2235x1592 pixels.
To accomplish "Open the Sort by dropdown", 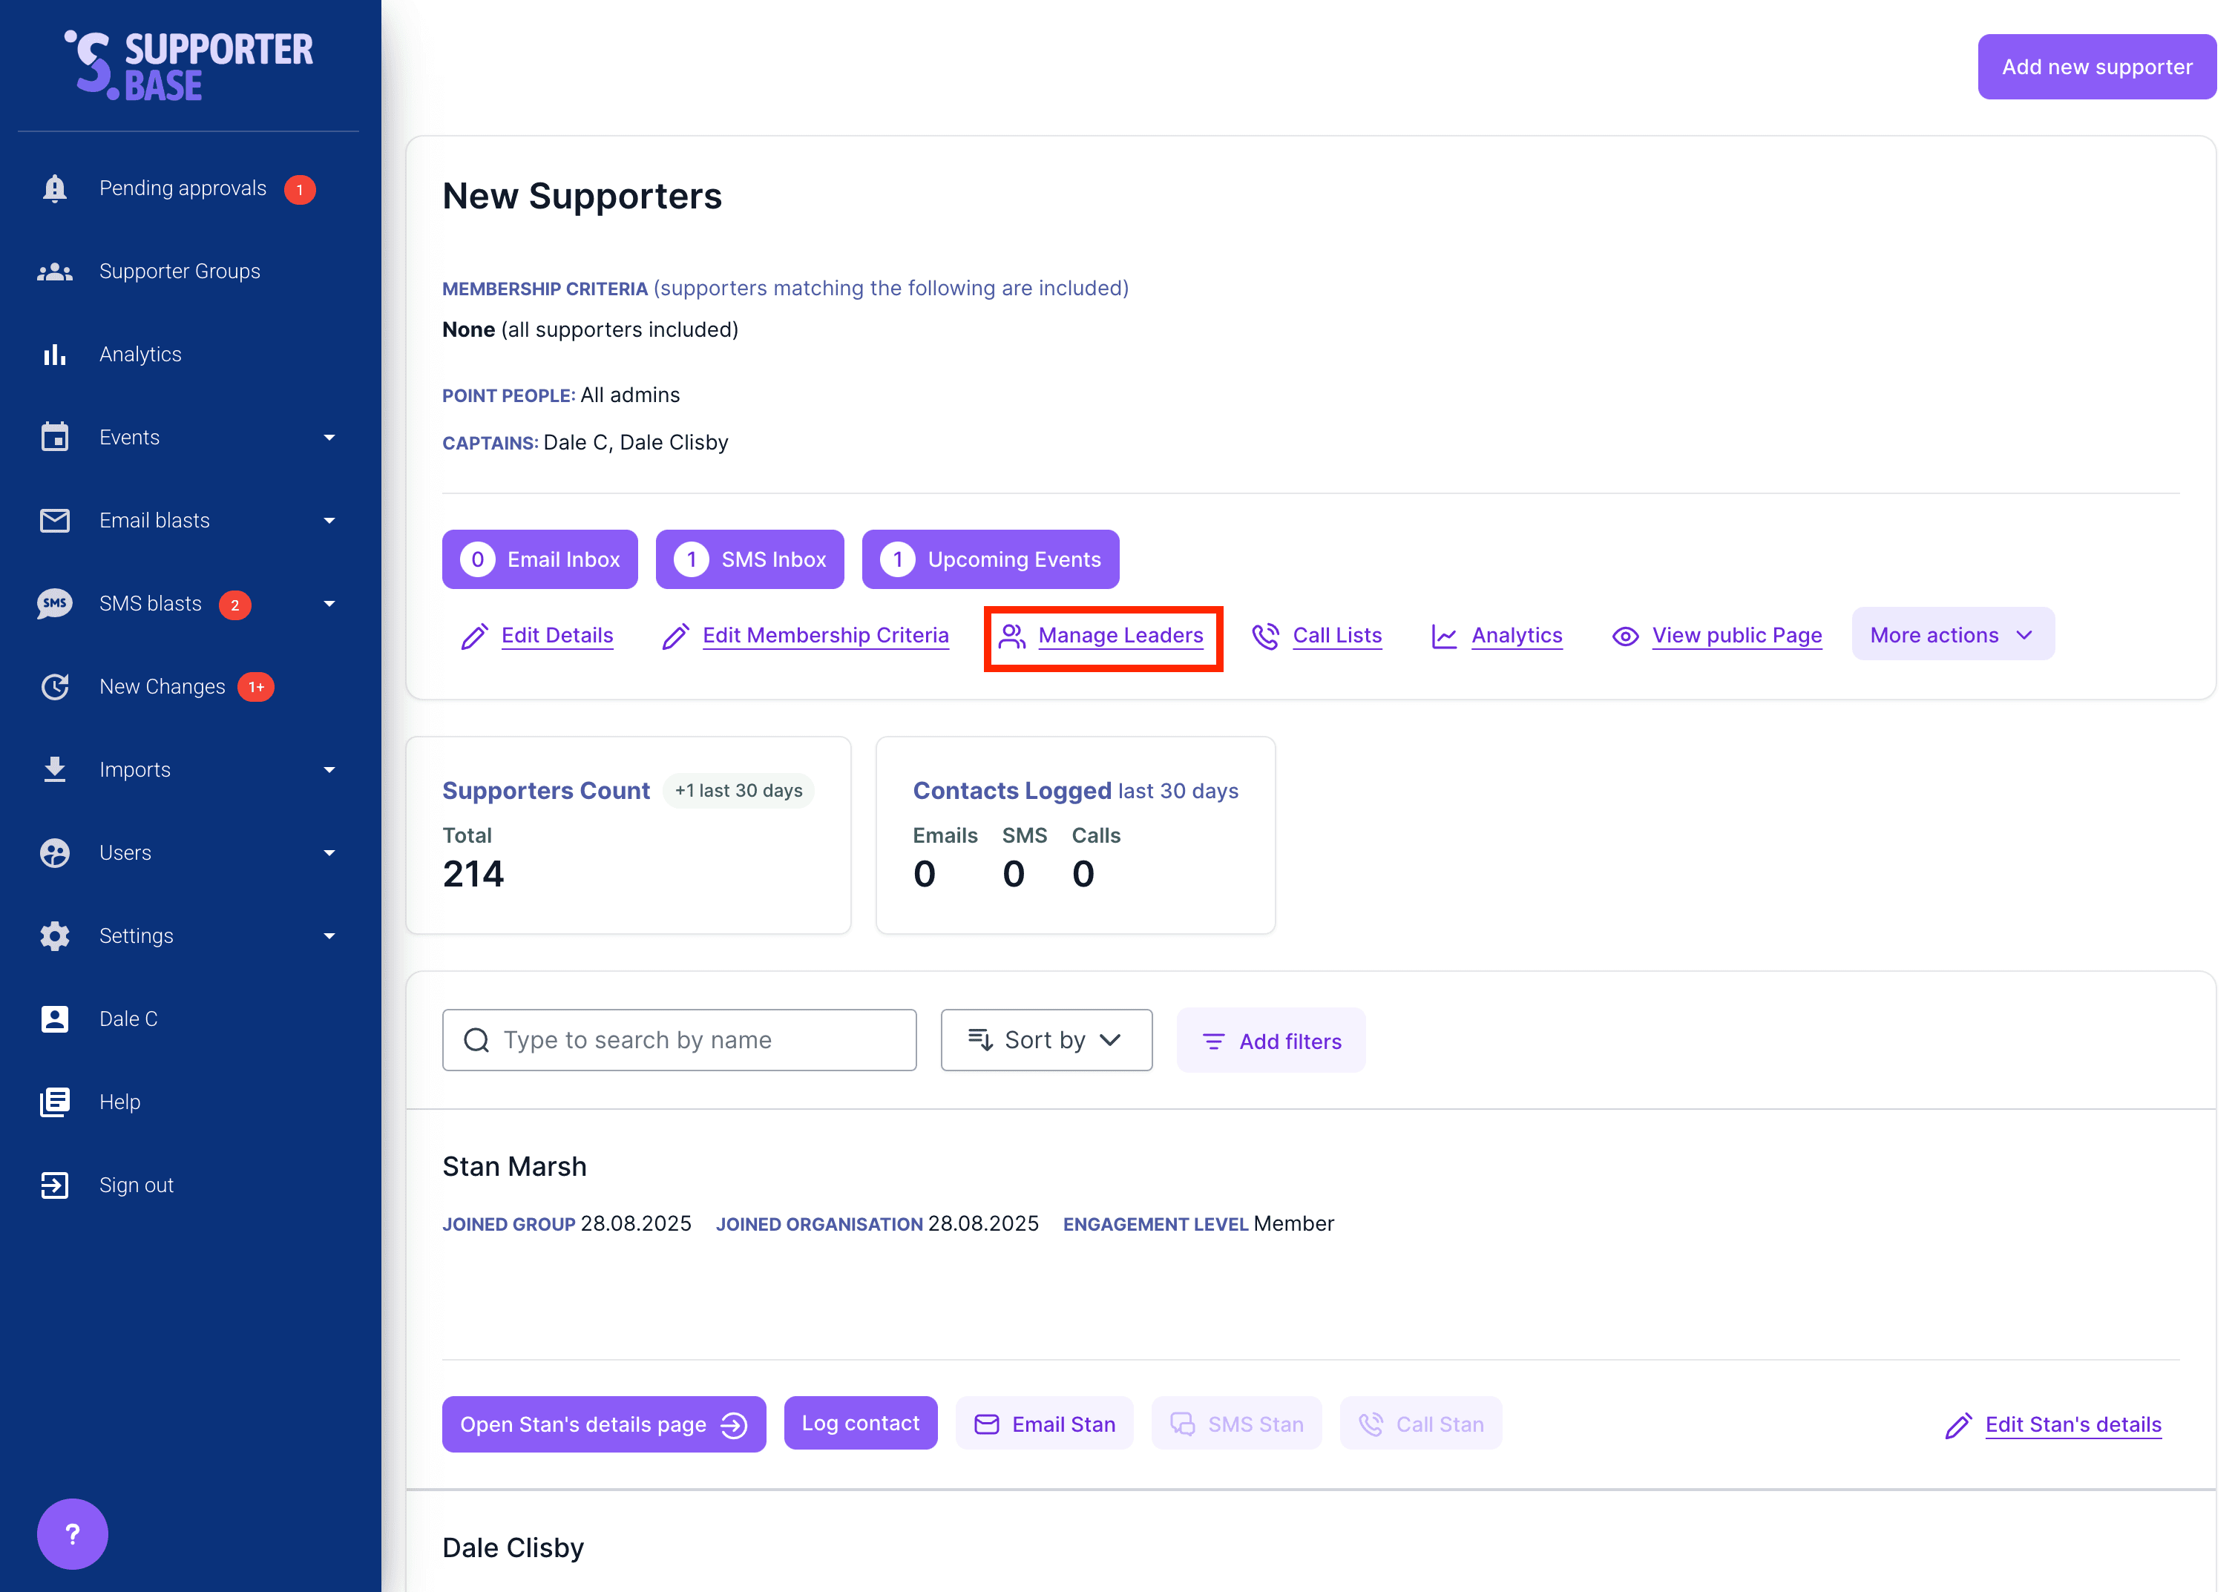I will [1046, 1040].
